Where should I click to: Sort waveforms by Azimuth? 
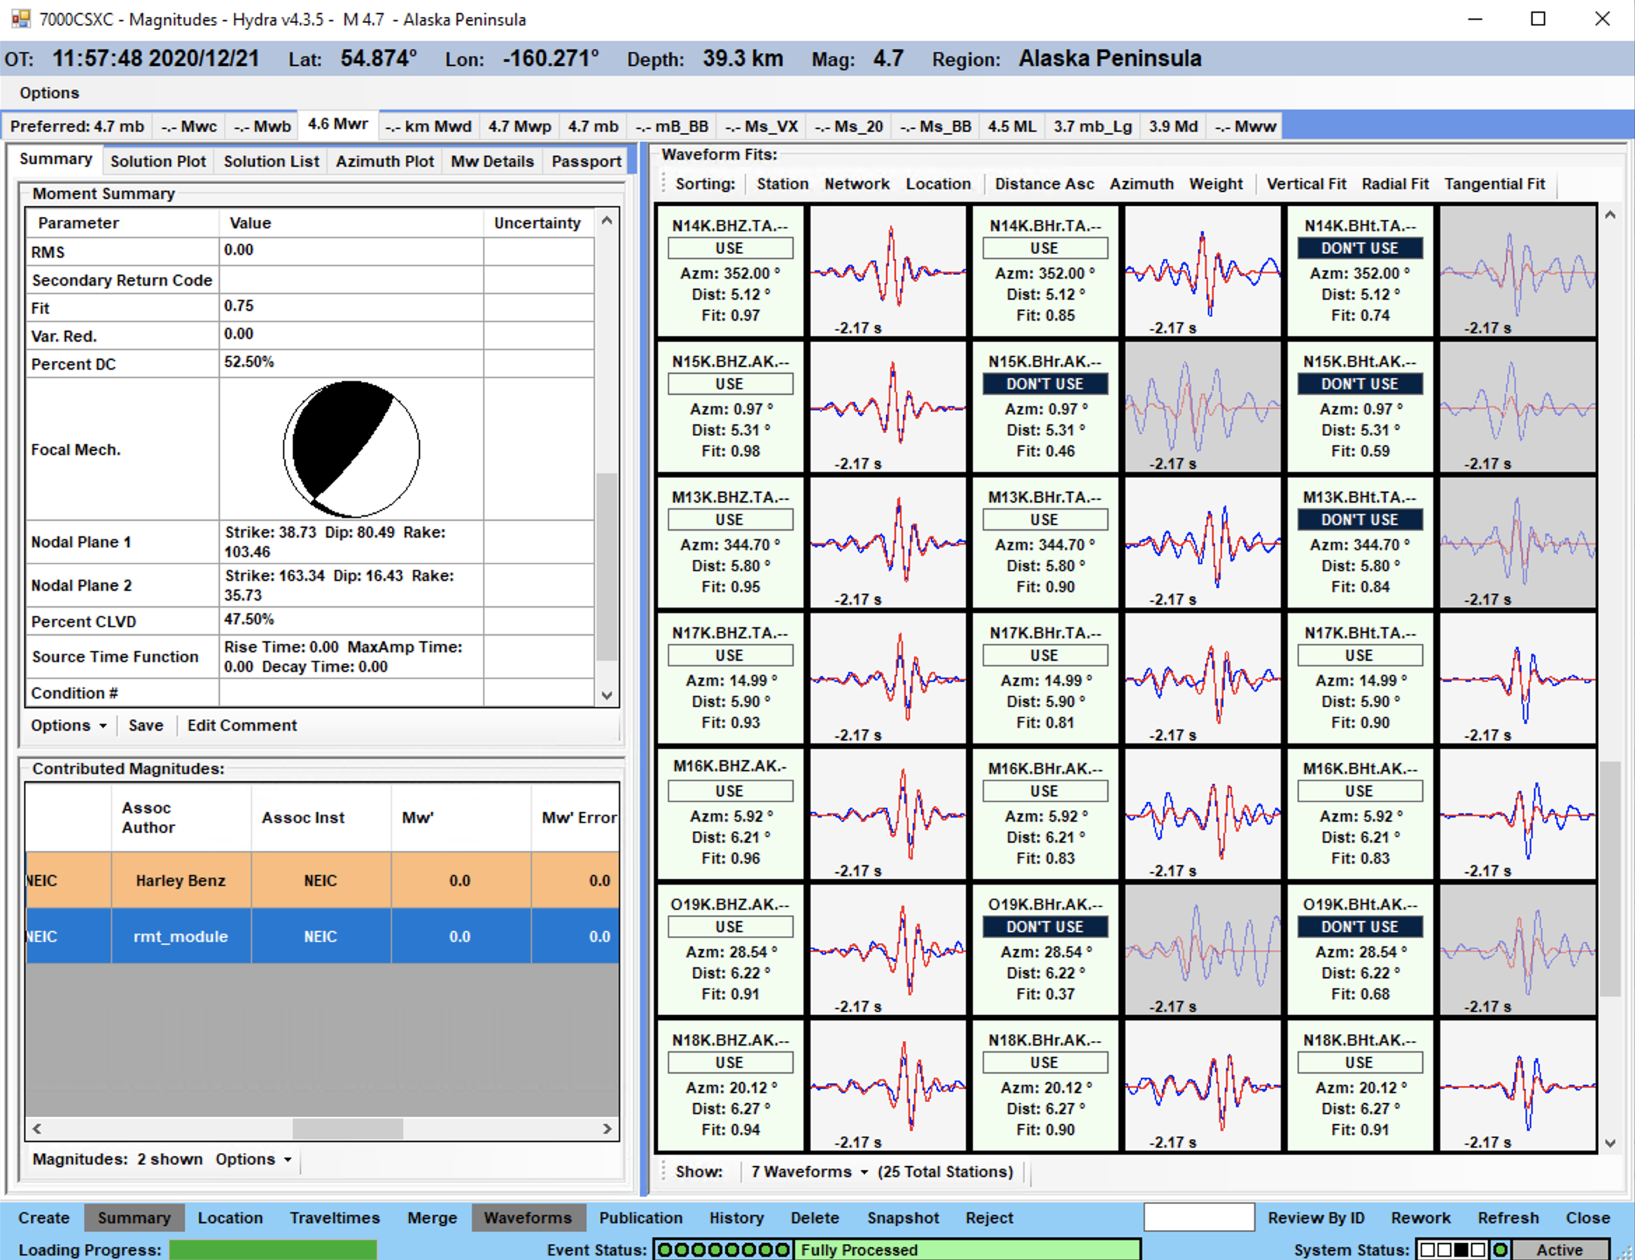(1142, 184)
